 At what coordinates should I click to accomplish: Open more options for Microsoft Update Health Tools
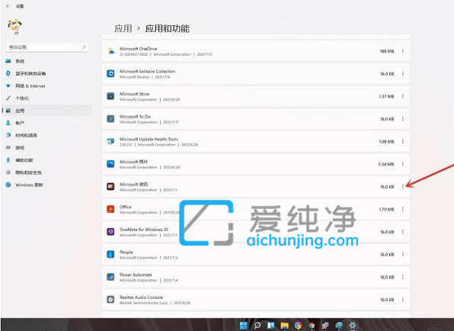click(x=403, y=141)
